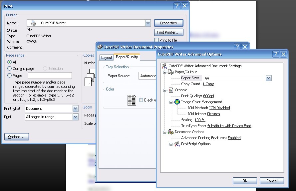Click the PostScript Options PS icon
This screenshot has height=191, width=296.
pos(177,144)
